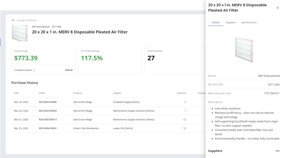The image size is (285, 158).
Task: Click the $658.05 competitive spend amount
Action: click(x=69, y=70)
